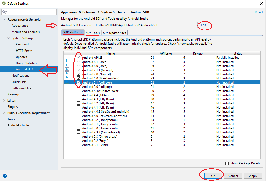
Task: Open Plugins settings
Action: click(13, 106)
